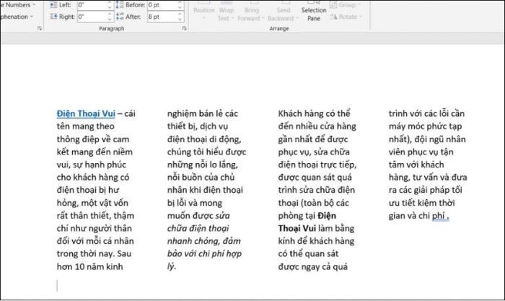Screen dimensions: 505x301
Task: Click the text 'chúng tôi hiểu được'
Action: click(x=206, y=152)
